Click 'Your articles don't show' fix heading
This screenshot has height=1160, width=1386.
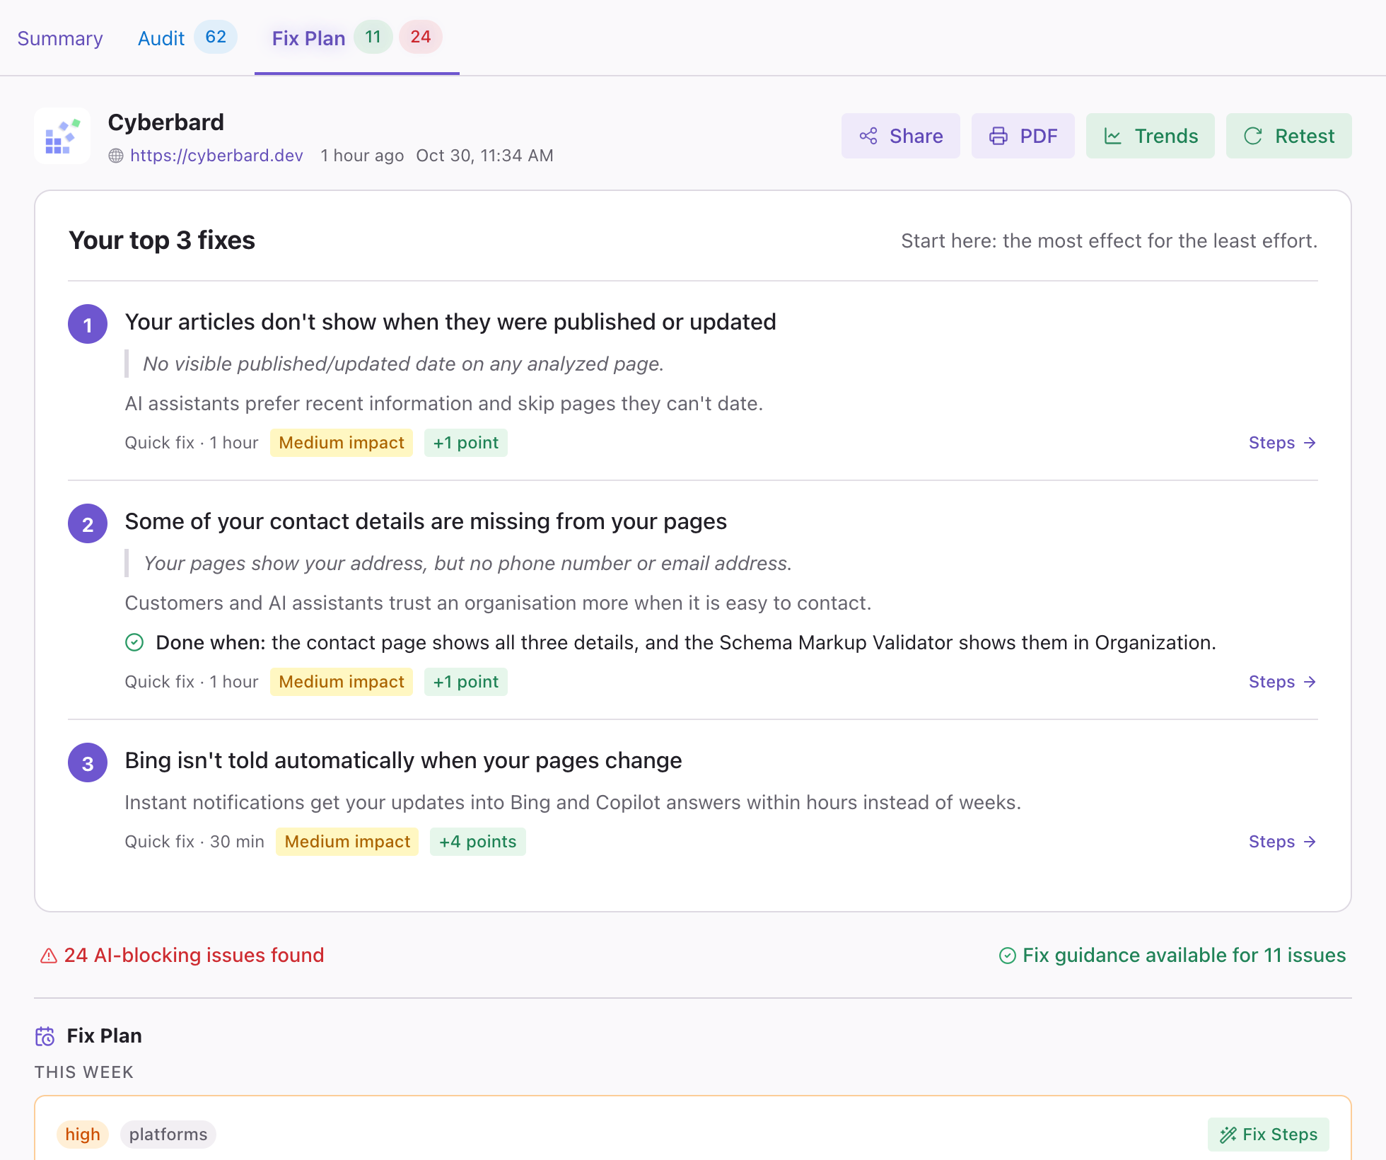(x=450, y=322)
